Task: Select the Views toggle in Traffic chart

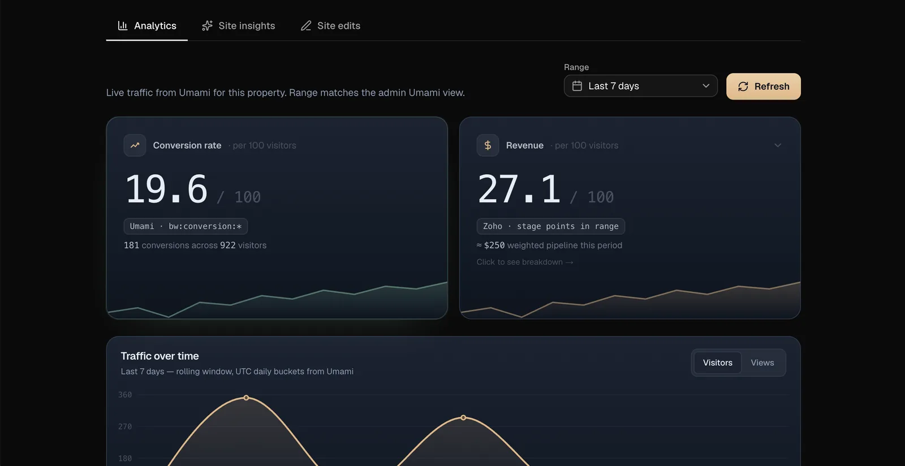Action: point(762,363)
